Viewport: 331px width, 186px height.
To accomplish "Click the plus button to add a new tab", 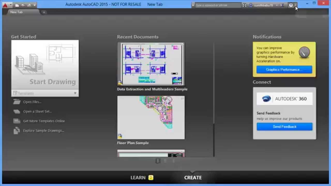I will pyautogui.click(x=44, y=12).
